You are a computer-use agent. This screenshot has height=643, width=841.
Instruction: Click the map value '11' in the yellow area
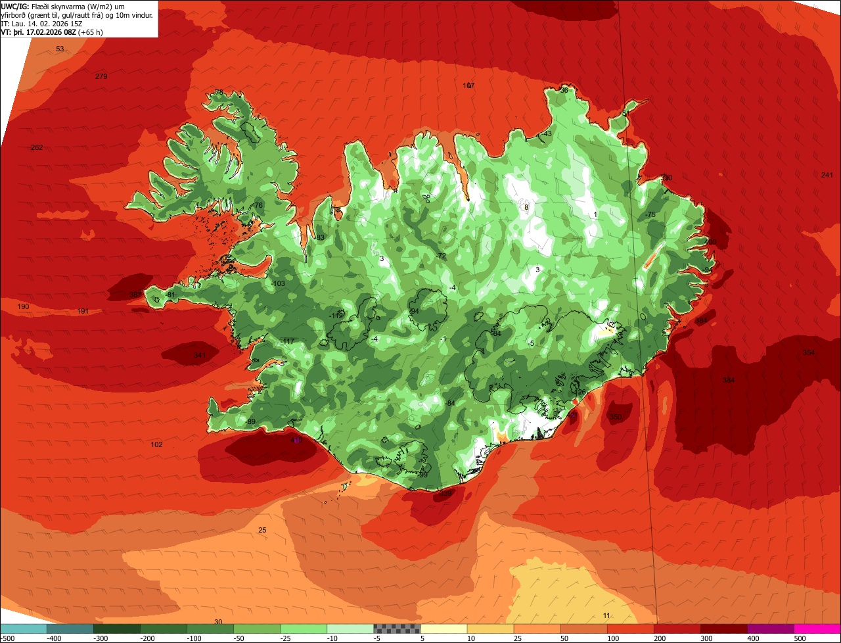tap(606, 616)
